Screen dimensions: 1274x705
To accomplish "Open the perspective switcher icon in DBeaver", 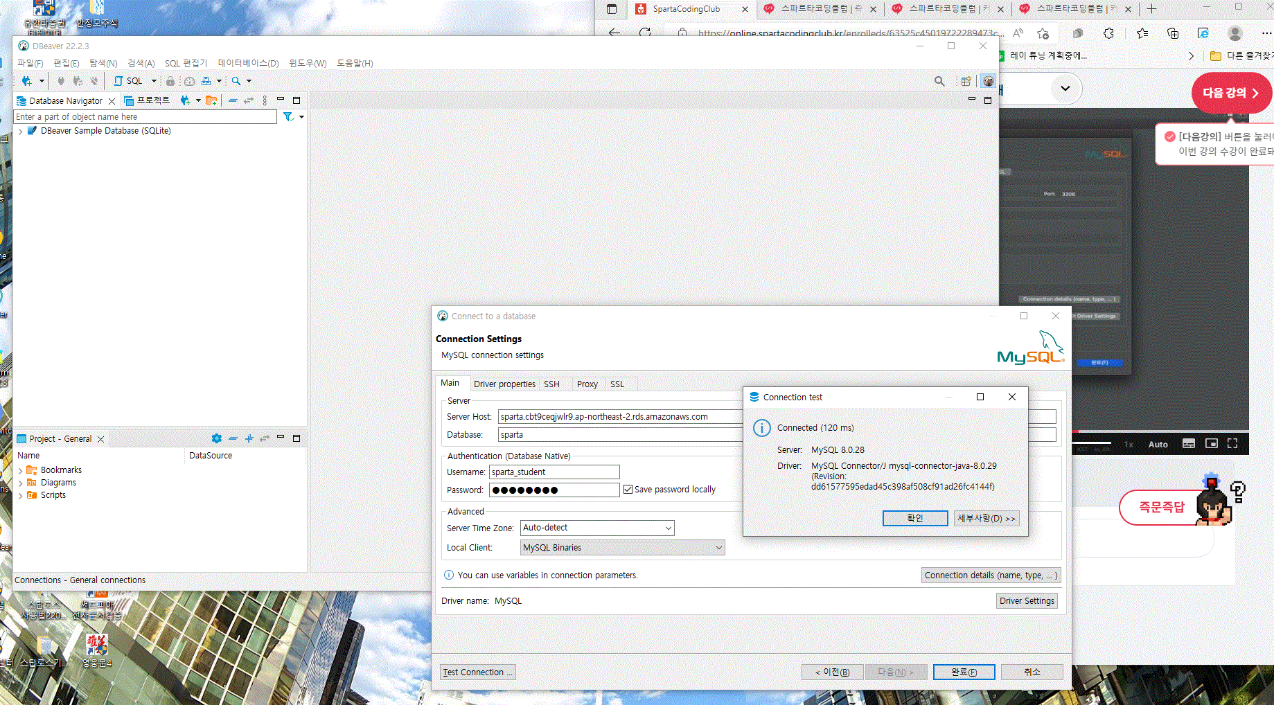I will pyautogui.click(x=966, y=81).
